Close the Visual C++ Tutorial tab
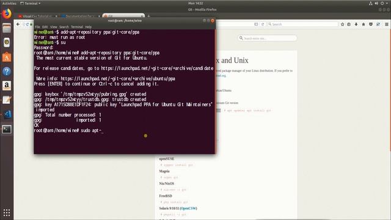This screenshot has width=391, height=220. [56, 16]
